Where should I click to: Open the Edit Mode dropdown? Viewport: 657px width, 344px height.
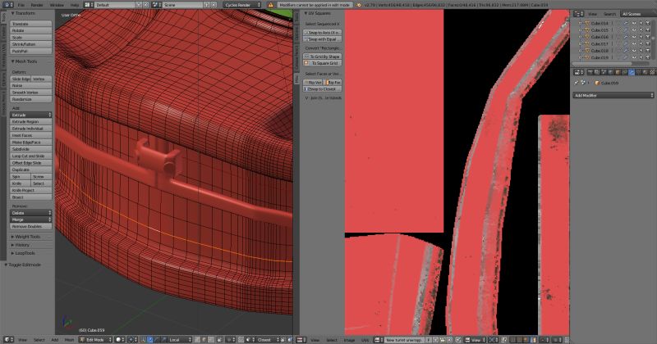coord(95,339)
